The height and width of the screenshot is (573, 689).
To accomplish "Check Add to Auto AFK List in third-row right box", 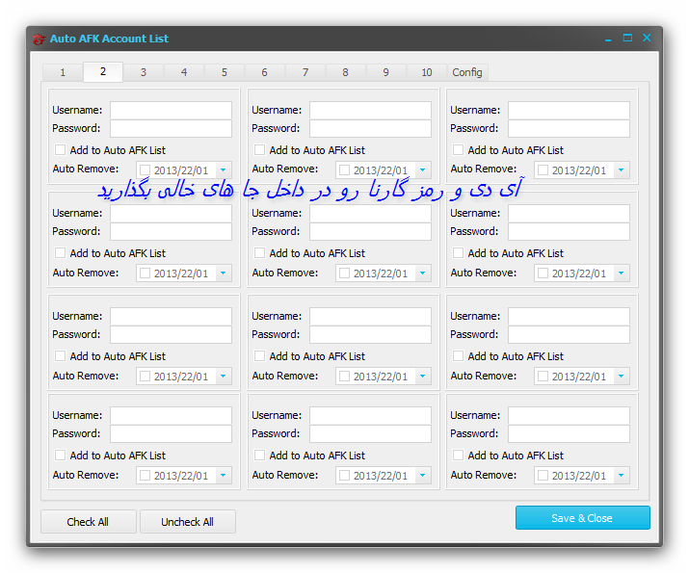I will pos(458,356).
